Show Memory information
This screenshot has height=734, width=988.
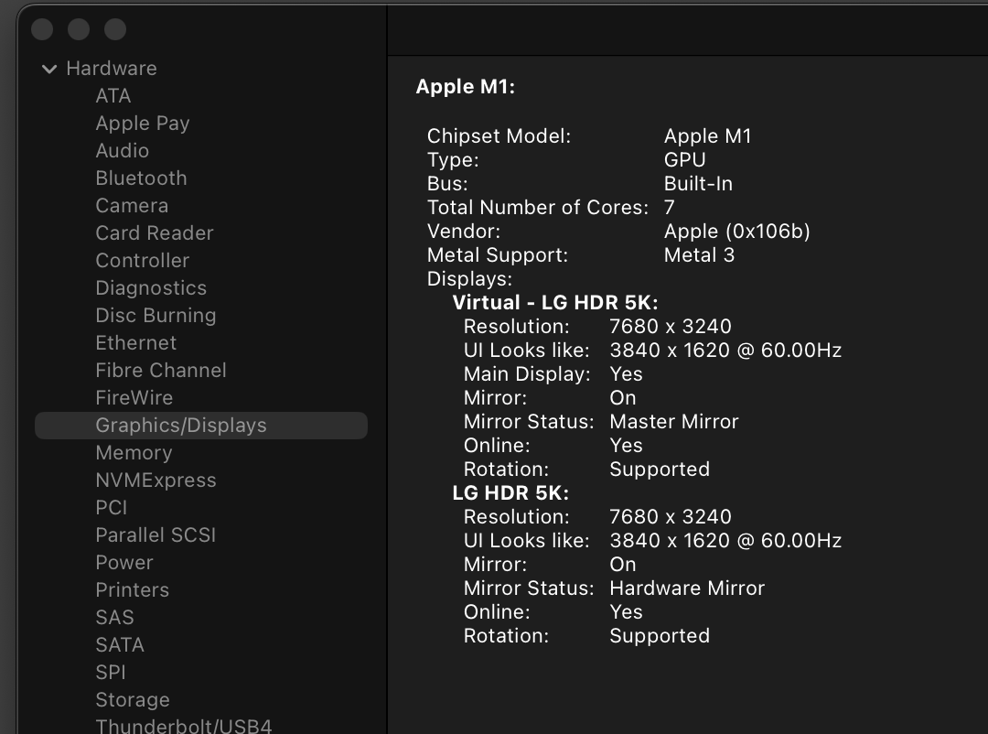pyautogui.click(x=134, y=453)
